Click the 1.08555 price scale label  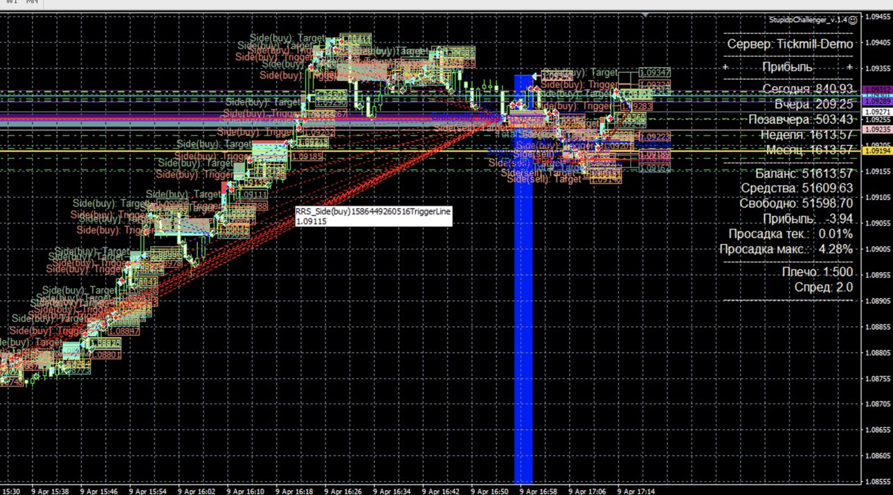(879, 481)
